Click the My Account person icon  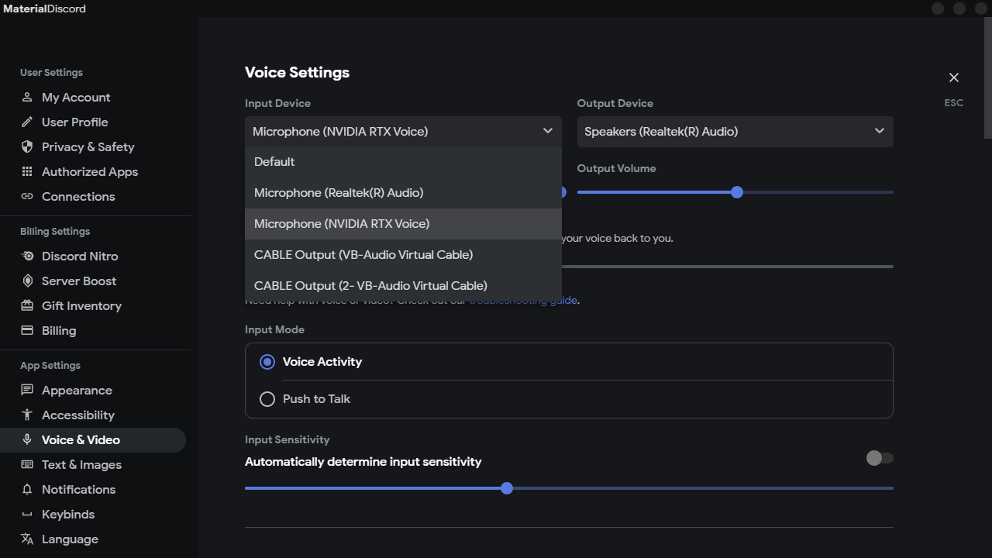[x=27, y=98]
